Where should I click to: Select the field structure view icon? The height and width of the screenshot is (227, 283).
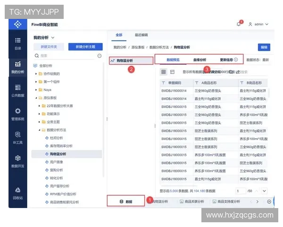point(172,72)
